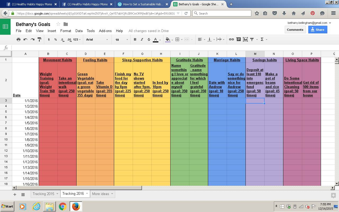
Task: Click the undo arrow icon
Action: (x=25, y=39)
